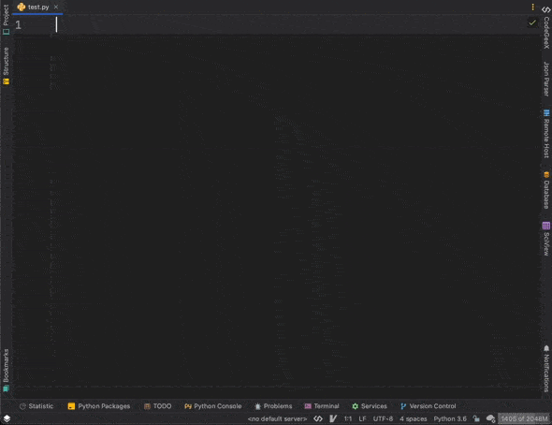Show the Remote Host panel
552x425 pixels.
pos(546,134)
